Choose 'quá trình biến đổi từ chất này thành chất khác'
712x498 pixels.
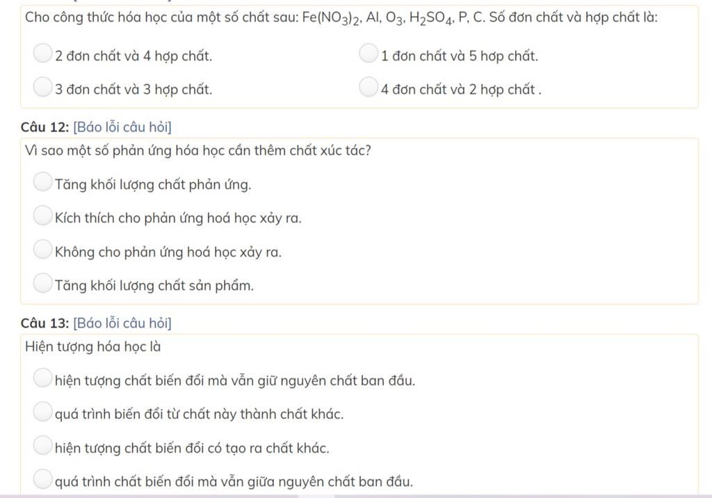point(44,413)
